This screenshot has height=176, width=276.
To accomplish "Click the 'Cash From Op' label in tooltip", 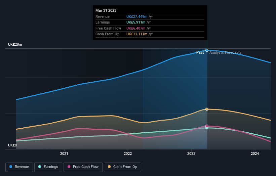I will click(x=107, y=34).
